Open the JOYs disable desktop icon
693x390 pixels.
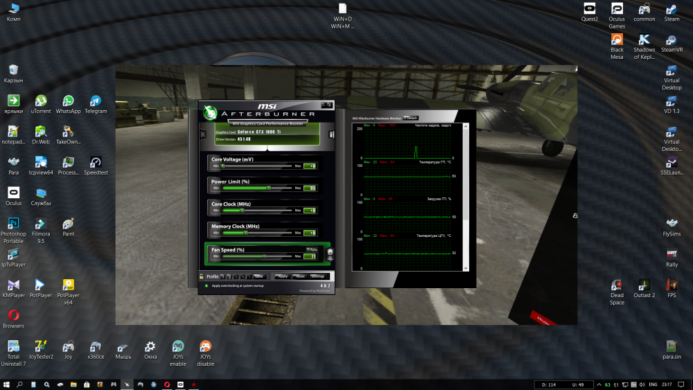[205, 353]
